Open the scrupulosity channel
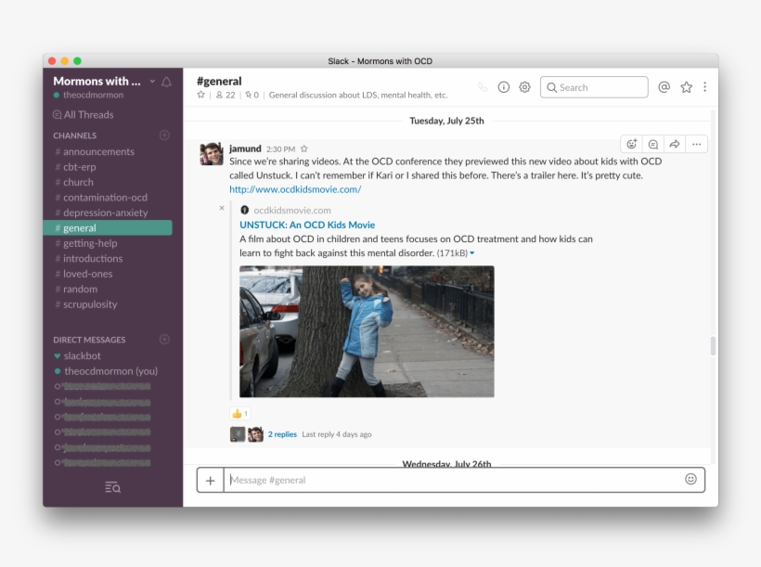 pos(90,304)
